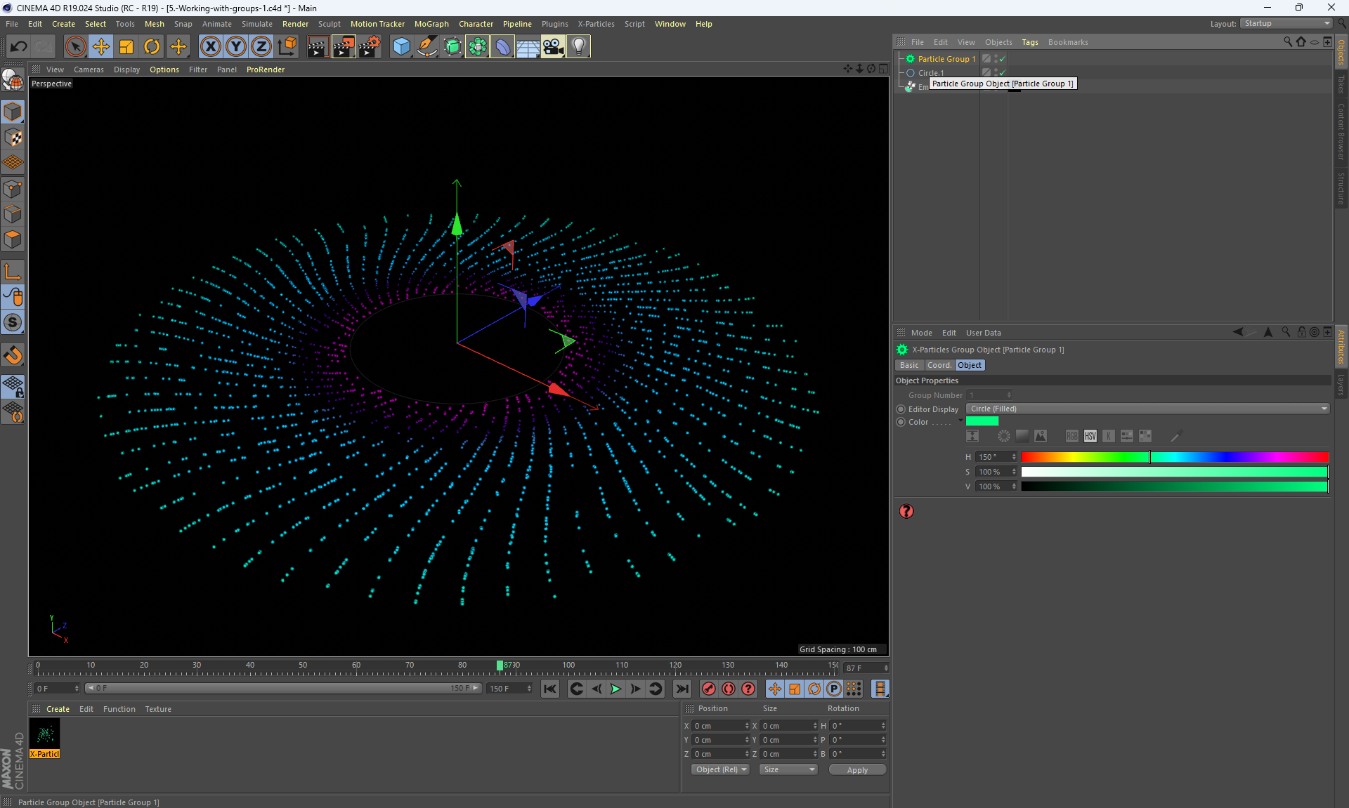Click the Editor Display radio button
This screenshot has height=808, width=1349.
point(901,409)
